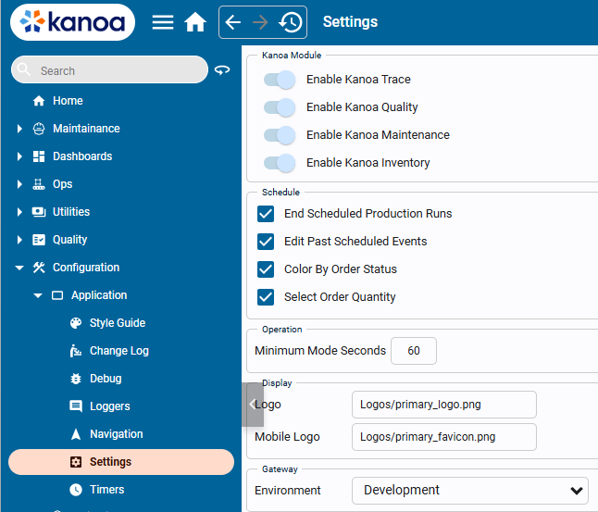Open navigation history clock icon
598x512 pixels.
click(x=291, y=22)
